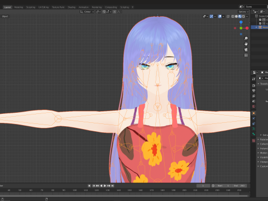Click the blue Z axis gizmo handle
The image size is (268, 201).
coord(241,22)
